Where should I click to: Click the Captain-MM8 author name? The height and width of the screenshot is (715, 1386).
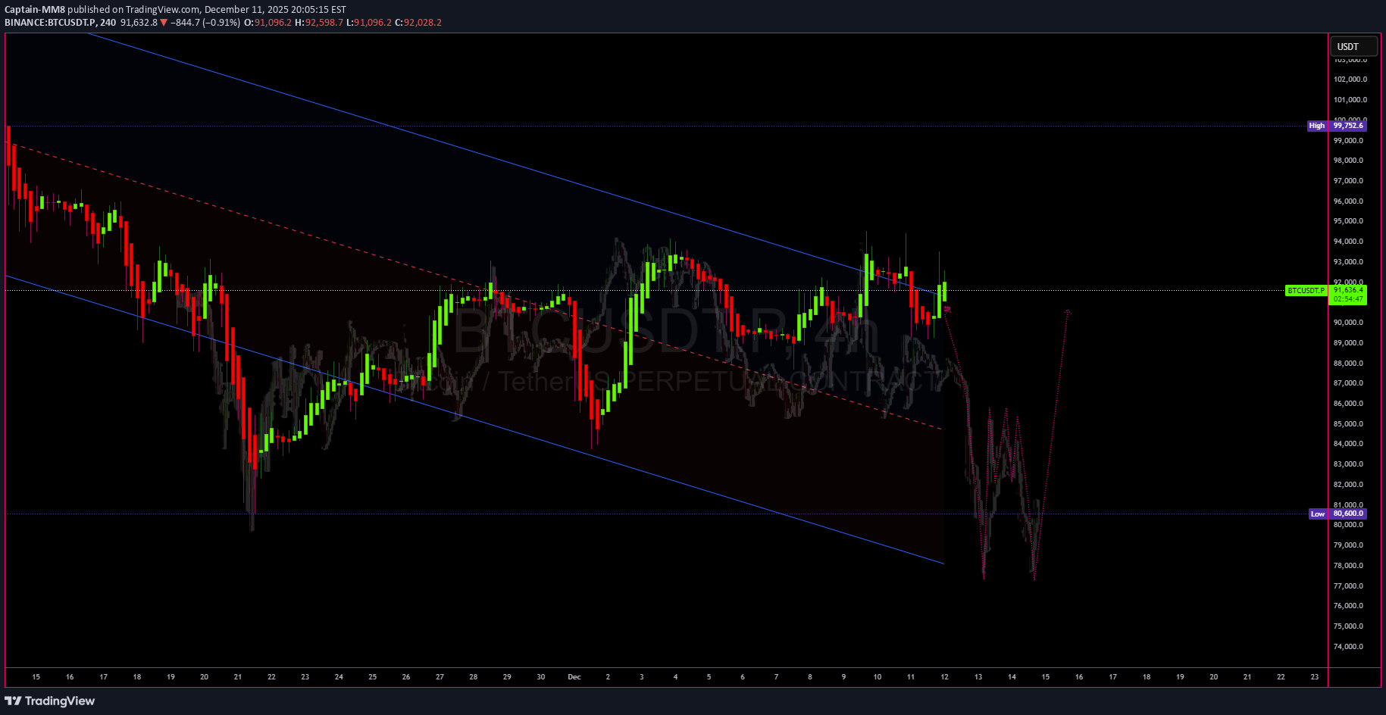[35, 10]
